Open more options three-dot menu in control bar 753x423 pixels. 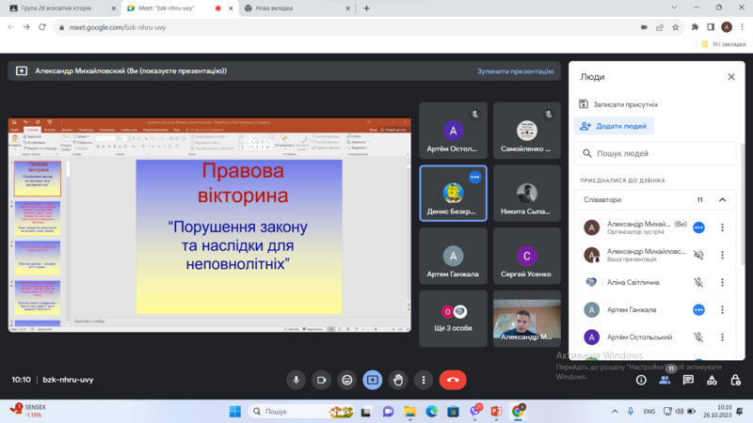pos(424,380)
